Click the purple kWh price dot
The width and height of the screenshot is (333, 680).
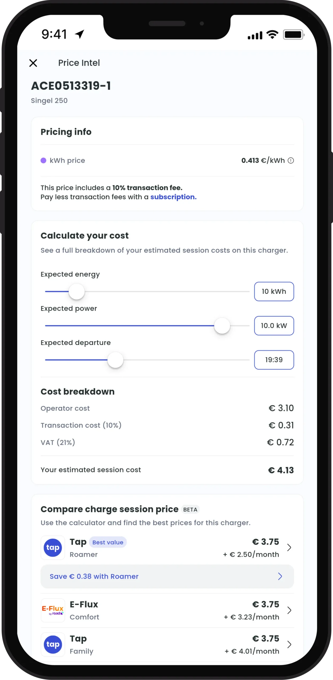[x=43, y=160]
